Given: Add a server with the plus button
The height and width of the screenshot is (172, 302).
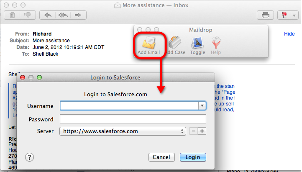Looking at the screenshot, I should (202, 131).
